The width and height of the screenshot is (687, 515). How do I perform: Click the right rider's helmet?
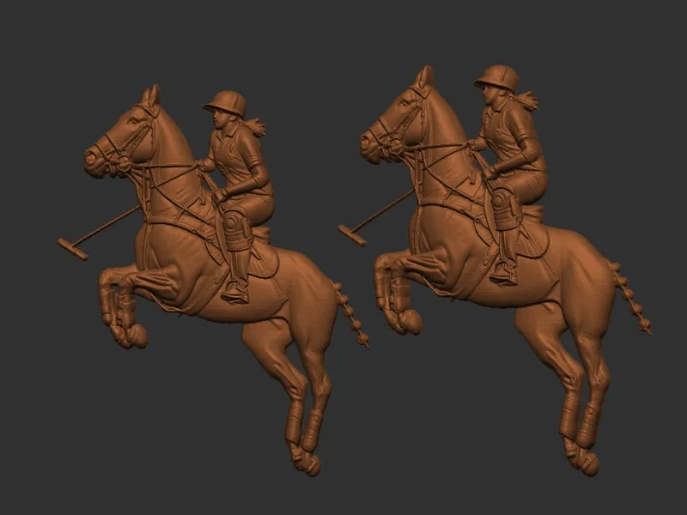496,79
